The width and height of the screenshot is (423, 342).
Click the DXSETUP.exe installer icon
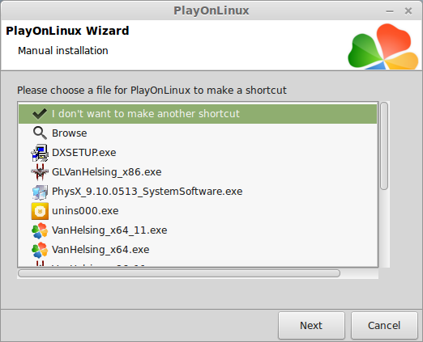[x=40, y=153]
